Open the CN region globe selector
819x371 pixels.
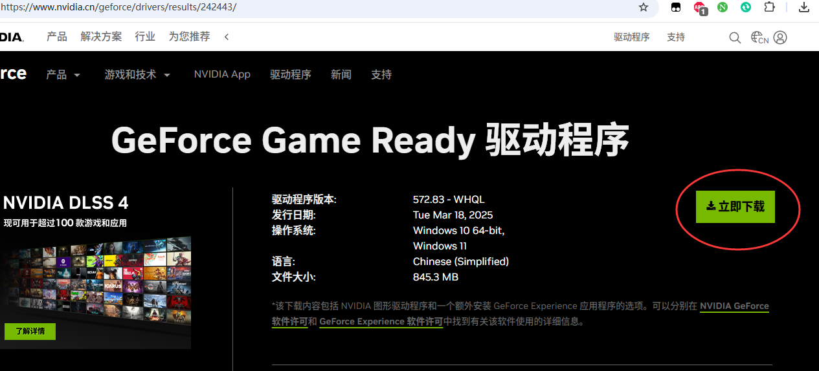[759, 37]
